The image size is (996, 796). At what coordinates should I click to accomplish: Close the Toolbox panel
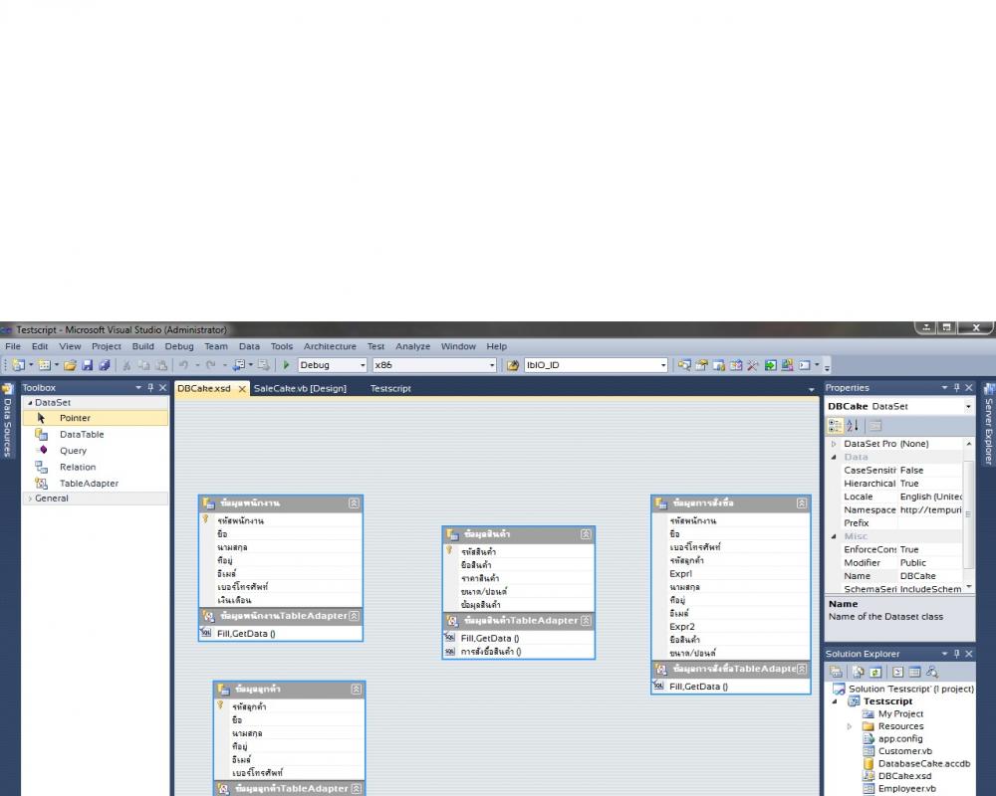162,387
